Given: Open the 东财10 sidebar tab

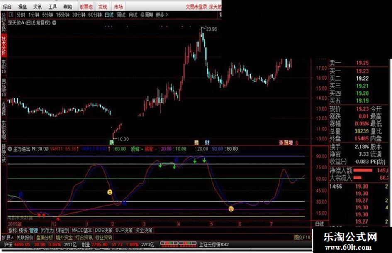Looking at the screenshot, I should (4, 66).
